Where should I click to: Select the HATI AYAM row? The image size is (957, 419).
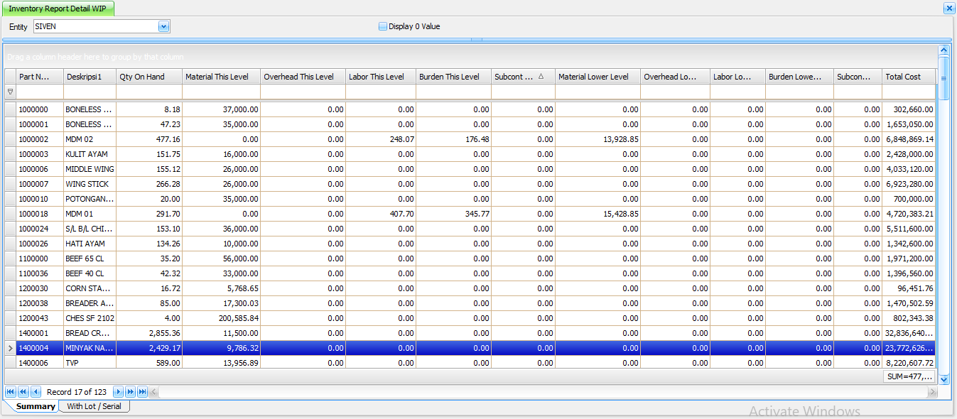tap(470, 244)
